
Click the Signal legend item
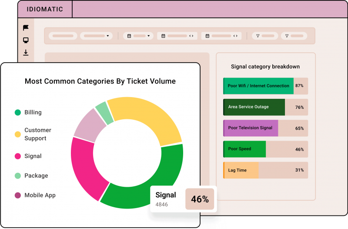(28, 156)
